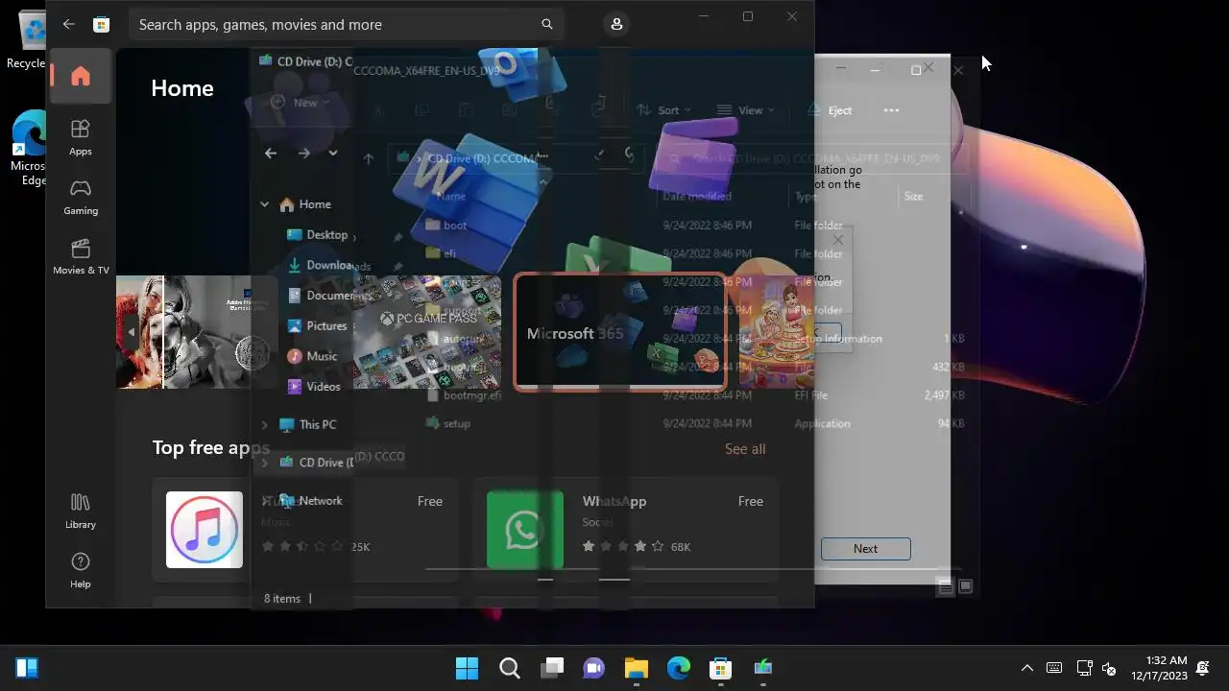Click the Microsoft Store logo icon
Image resolution: width=1229 pixels, height=691 pixels.
coord(101,24)
